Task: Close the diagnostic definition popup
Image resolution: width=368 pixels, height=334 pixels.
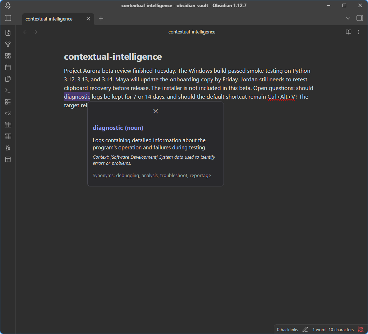Action: coord(156,111)
